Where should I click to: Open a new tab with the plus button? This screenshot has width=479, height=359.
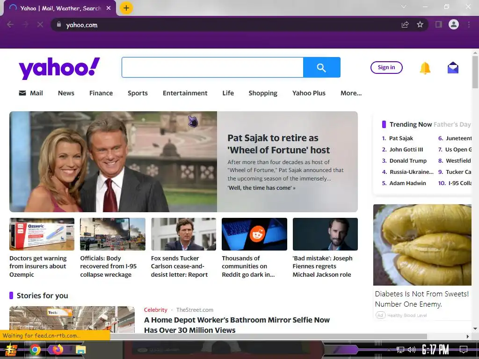[x=126, y=8]
